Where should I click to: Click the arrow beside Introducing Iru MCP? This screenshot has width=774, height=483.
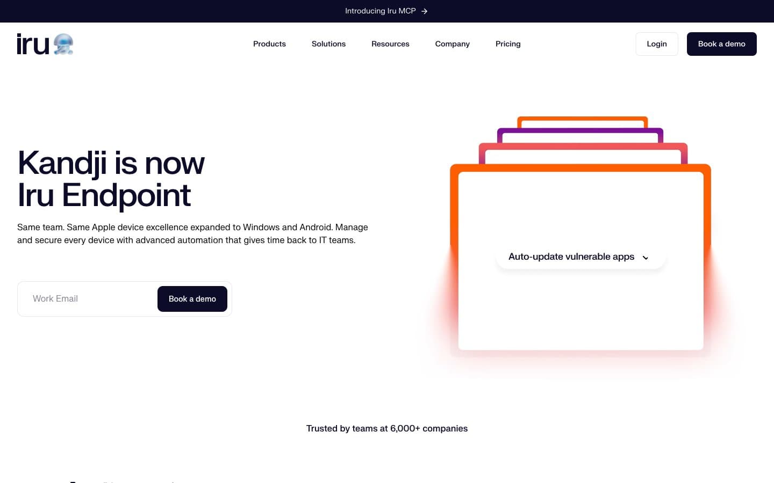424,11
